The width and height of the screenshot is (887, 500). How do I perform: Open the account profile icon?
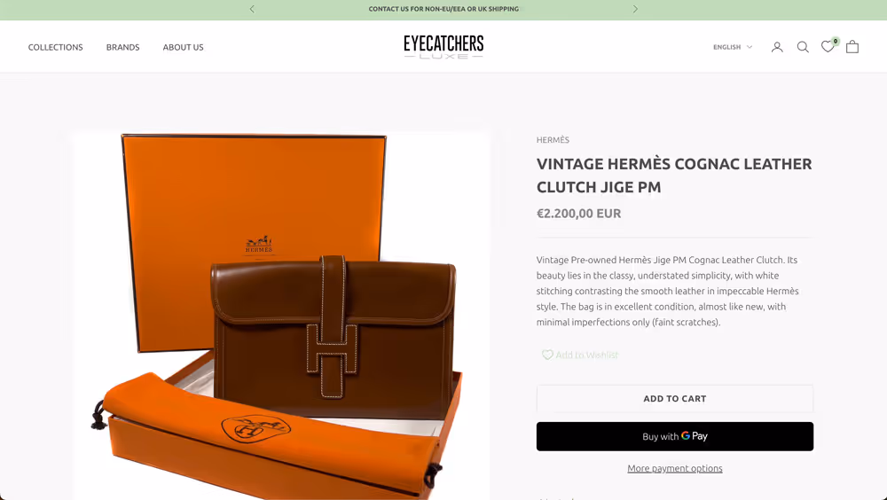click(777, 47)
